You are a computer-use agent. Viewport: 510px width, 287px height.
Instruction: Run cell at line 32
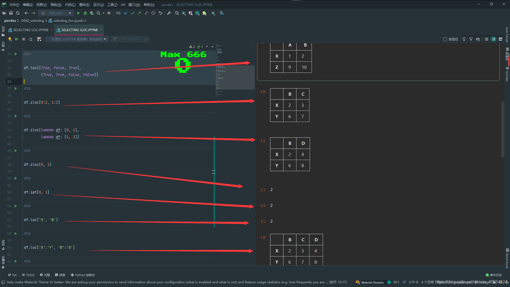coord(16,54)
